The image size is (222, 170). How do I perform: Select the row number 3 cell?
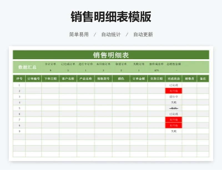[x=19, y=97]
